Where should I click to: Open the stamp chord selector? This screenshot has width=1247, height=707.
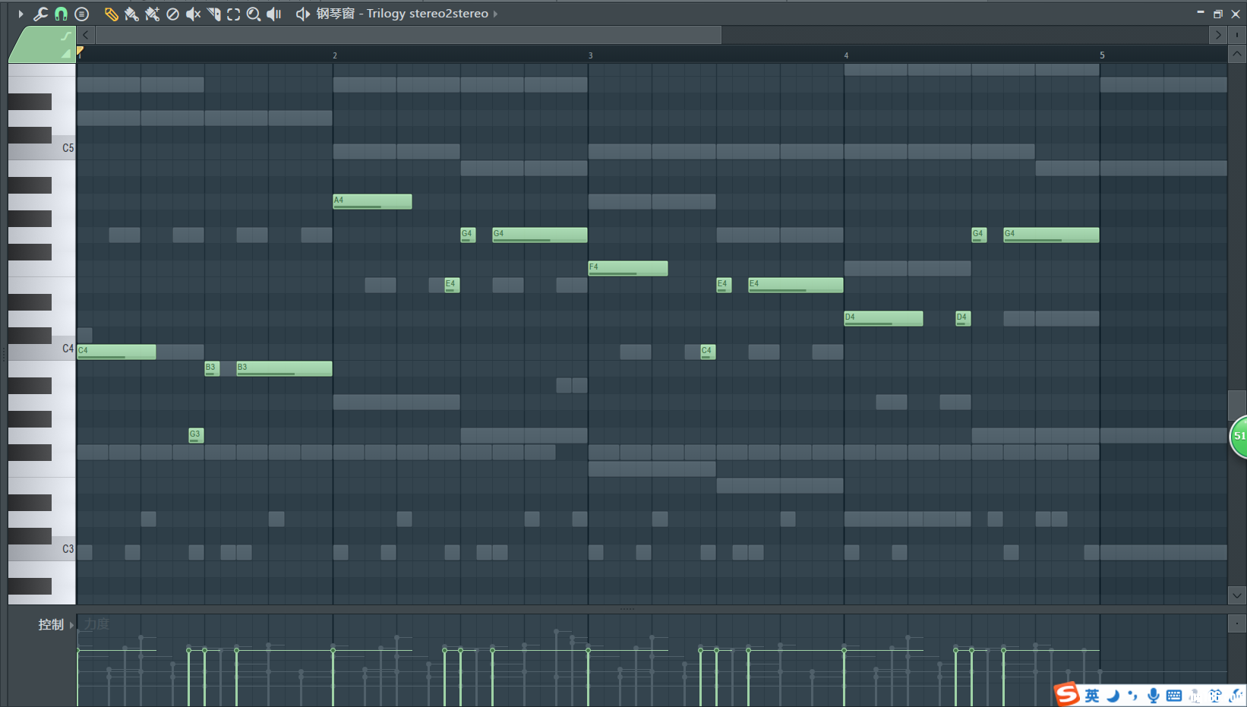pos(82,14)
